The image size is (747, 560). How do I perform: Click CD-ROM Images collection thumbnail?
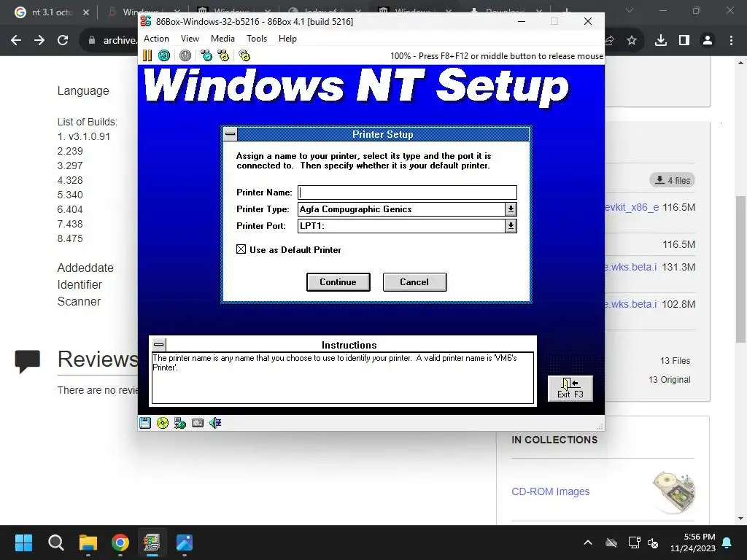(673, 492)
